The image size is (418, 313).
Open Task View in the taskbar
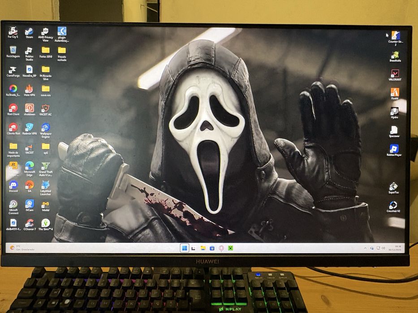(194, 248)
